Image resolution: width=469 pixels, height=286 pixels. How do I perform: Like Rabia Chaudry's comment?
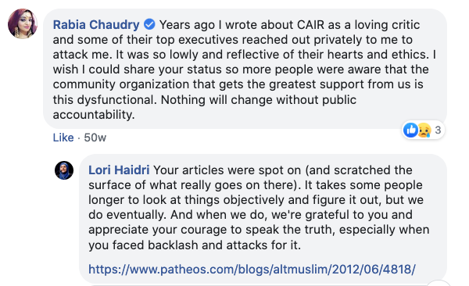pos(63,138)
